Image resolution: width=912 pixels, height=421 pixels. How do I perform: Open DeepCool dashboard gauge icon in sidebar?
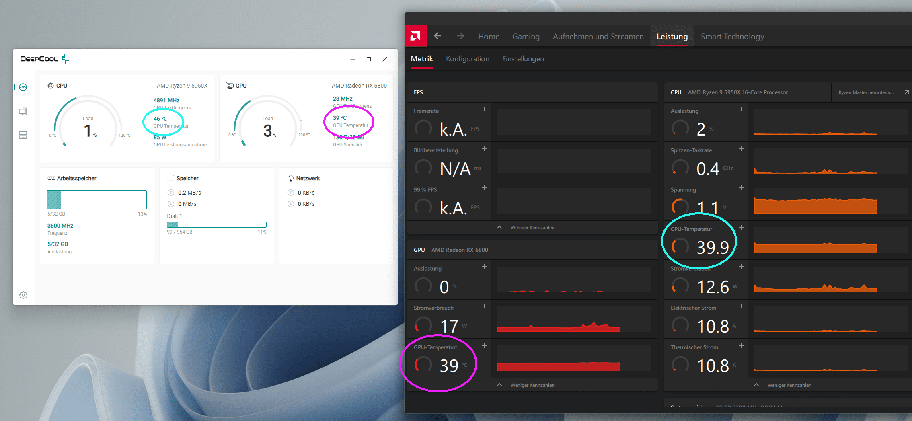23,87
